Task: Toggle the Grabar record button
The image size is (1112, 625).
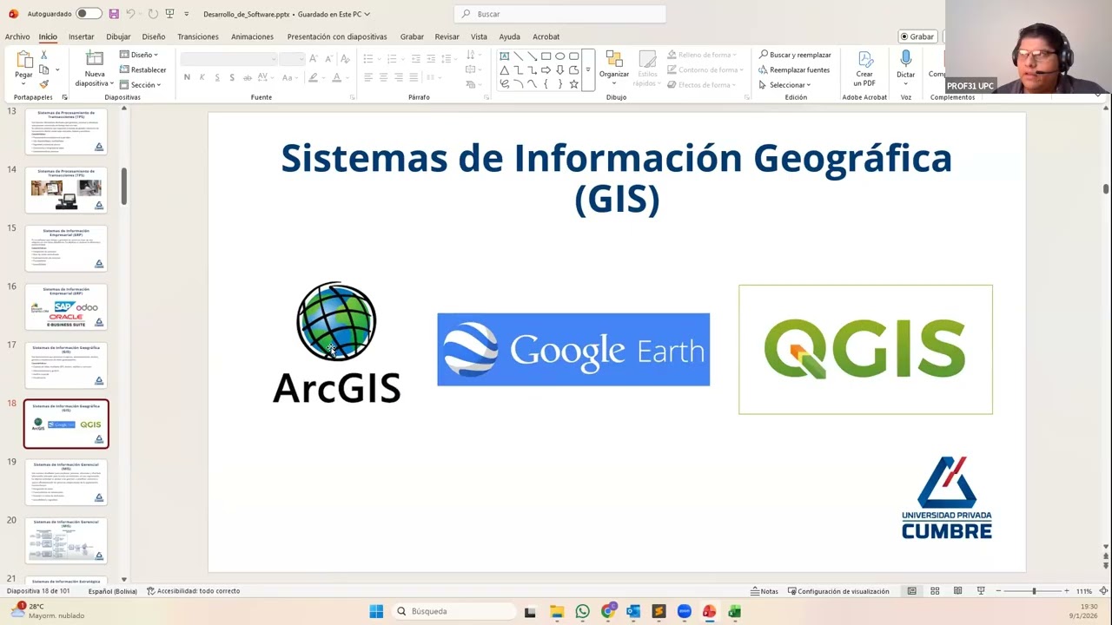Action: (917, 36)
